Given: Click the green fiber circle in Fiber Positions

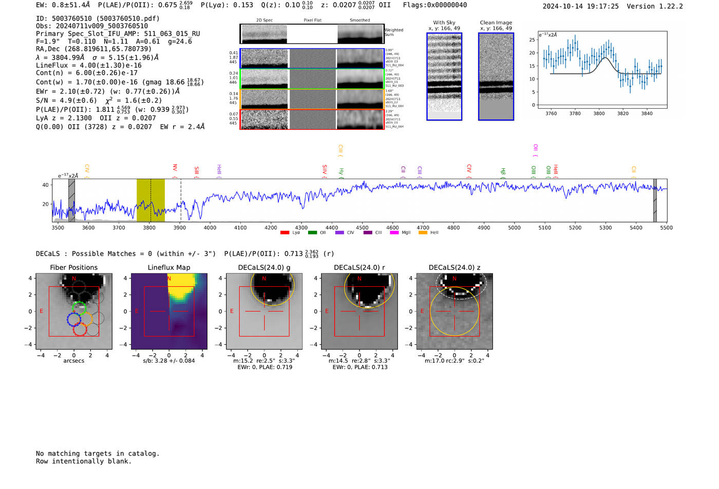Looking at the screenshot, I should (x=79, y=308).
